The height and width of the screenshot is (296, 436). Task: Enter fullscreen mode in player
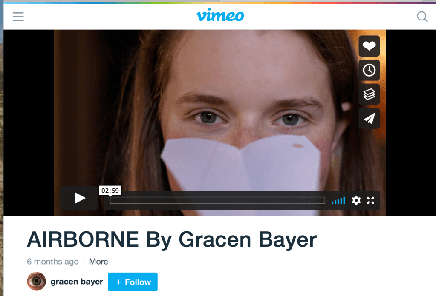[x=370, y=200]
